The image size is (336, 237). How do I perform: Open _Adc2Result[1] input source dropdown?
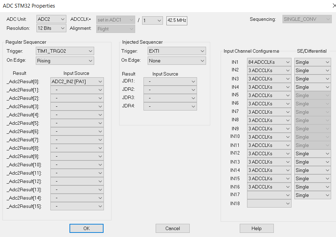click(x=77, y=90)
